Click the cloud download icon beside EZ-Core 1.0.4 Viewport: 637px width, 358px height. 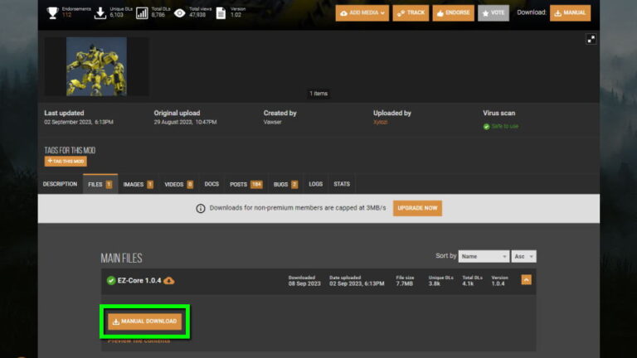click(x=169, y=280)
